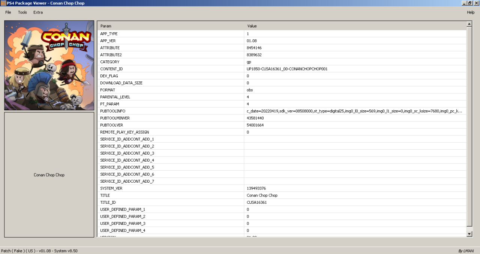This screenshot has height=254, width=480.
Task: Click the By LMAN credit text
Action: coord(466,251)
